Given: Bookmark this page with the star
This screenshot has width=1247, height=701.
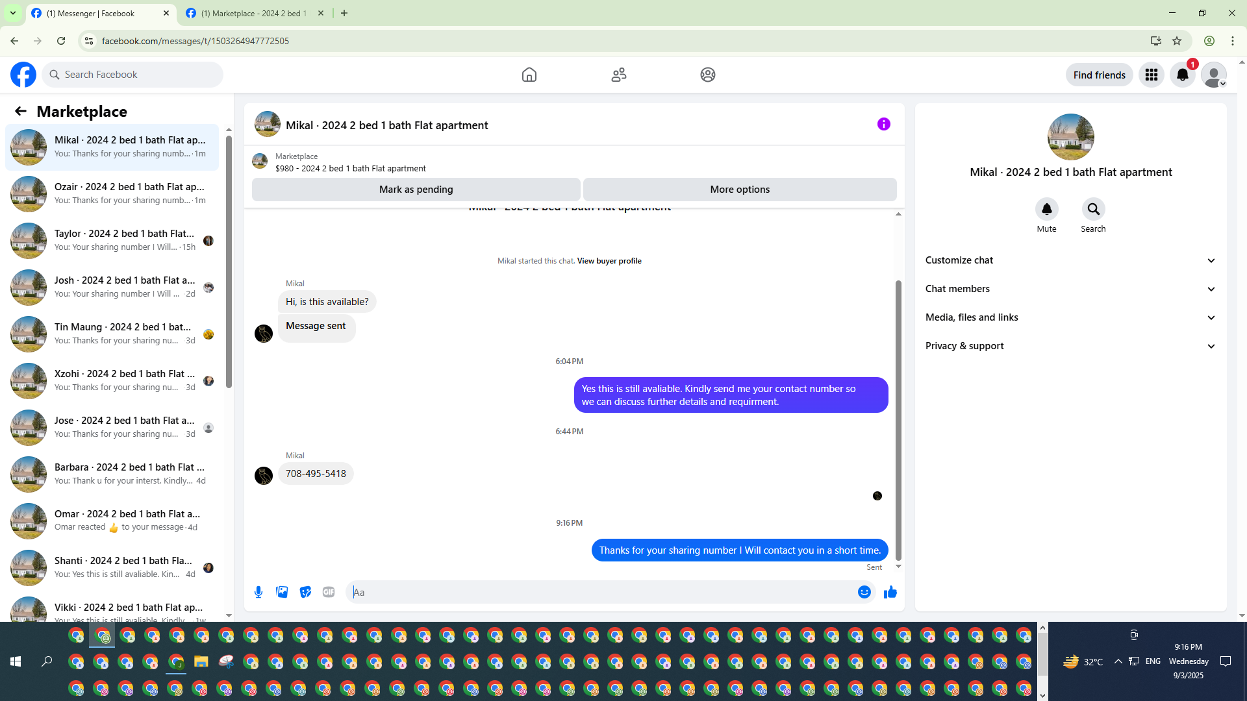Looking at the screenshot, I should tap(1177, 41).
